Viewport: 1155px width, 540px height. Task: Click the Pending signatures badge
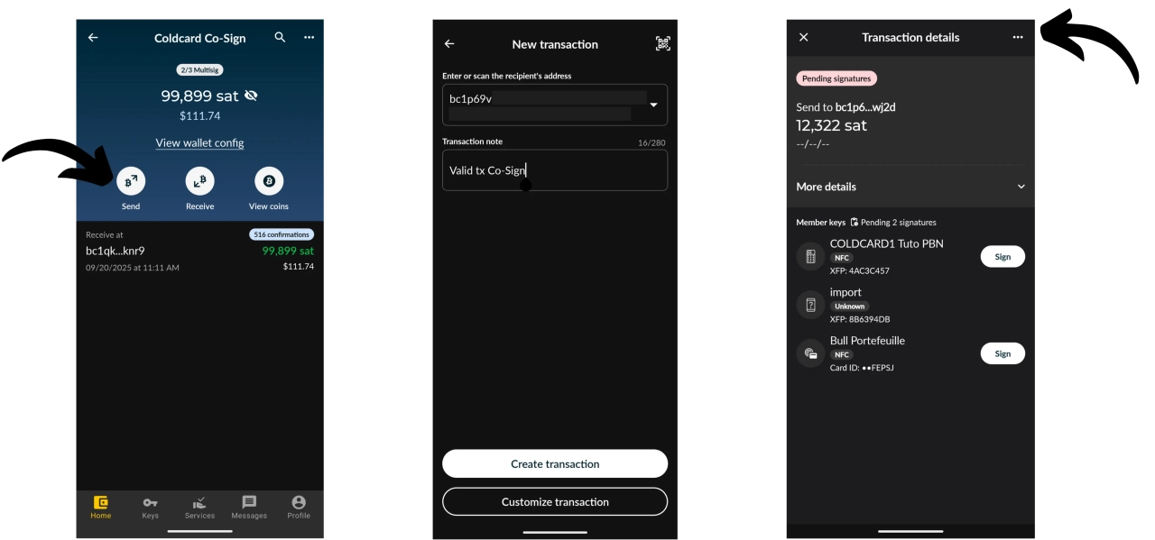click(836, 78)
